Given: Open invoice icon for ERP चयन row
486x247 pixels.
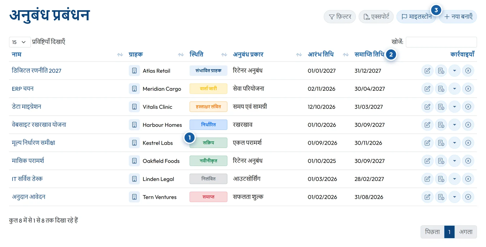Looking at the screenshot, I should [x=441, y=89].
